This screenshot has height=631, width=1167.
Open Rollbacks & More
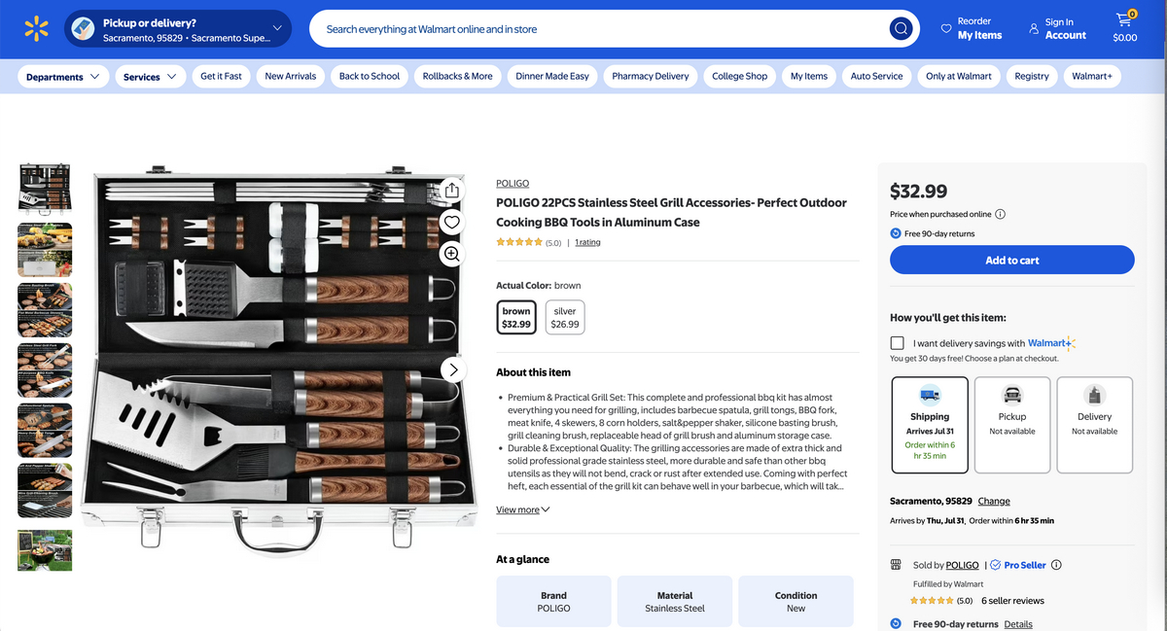(457, 76)
